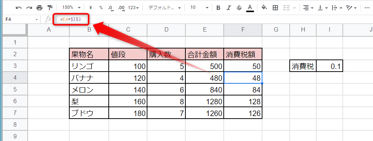Viewport: 373px width, 141px height.
Task: Click the cell リンゴ
Action: point(89,66)
